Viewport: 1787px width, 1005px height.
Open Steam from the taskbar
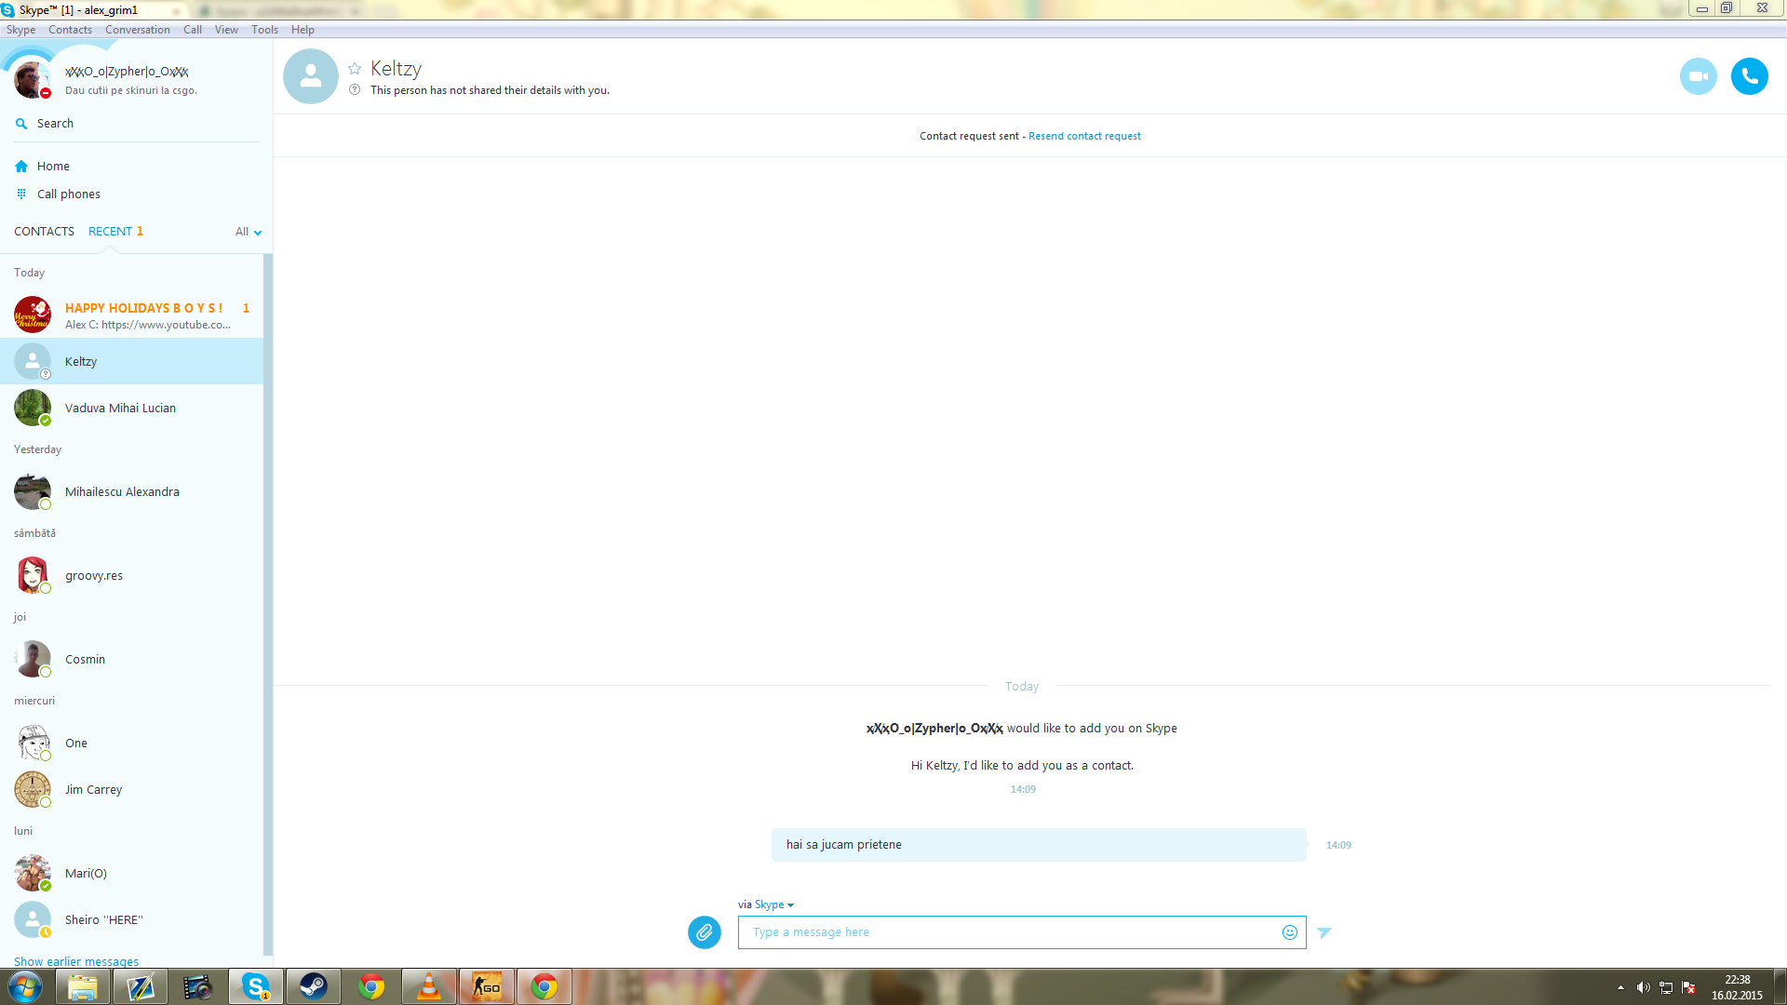(313, 986)
